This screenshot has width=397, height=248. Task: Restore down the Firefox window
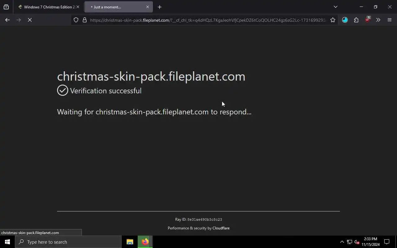click(x=376, y=7)
